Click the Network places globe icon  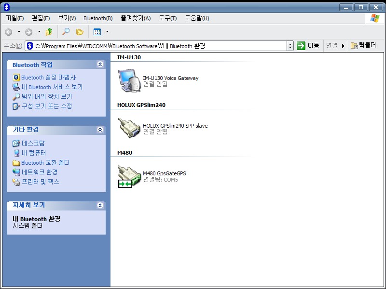(x=16, y=172)
